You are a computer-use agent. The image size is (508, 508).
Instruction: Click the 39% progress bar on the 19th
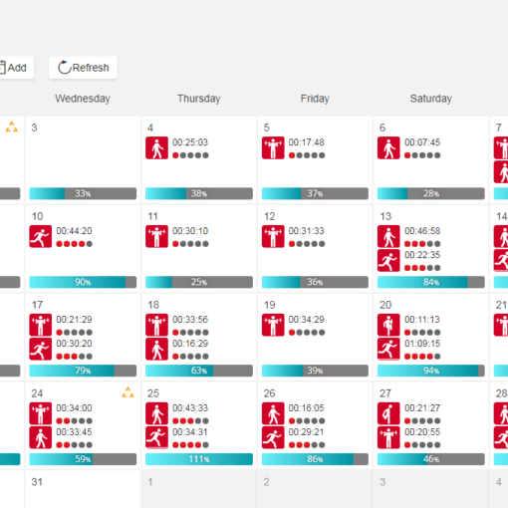coord(315,371)
